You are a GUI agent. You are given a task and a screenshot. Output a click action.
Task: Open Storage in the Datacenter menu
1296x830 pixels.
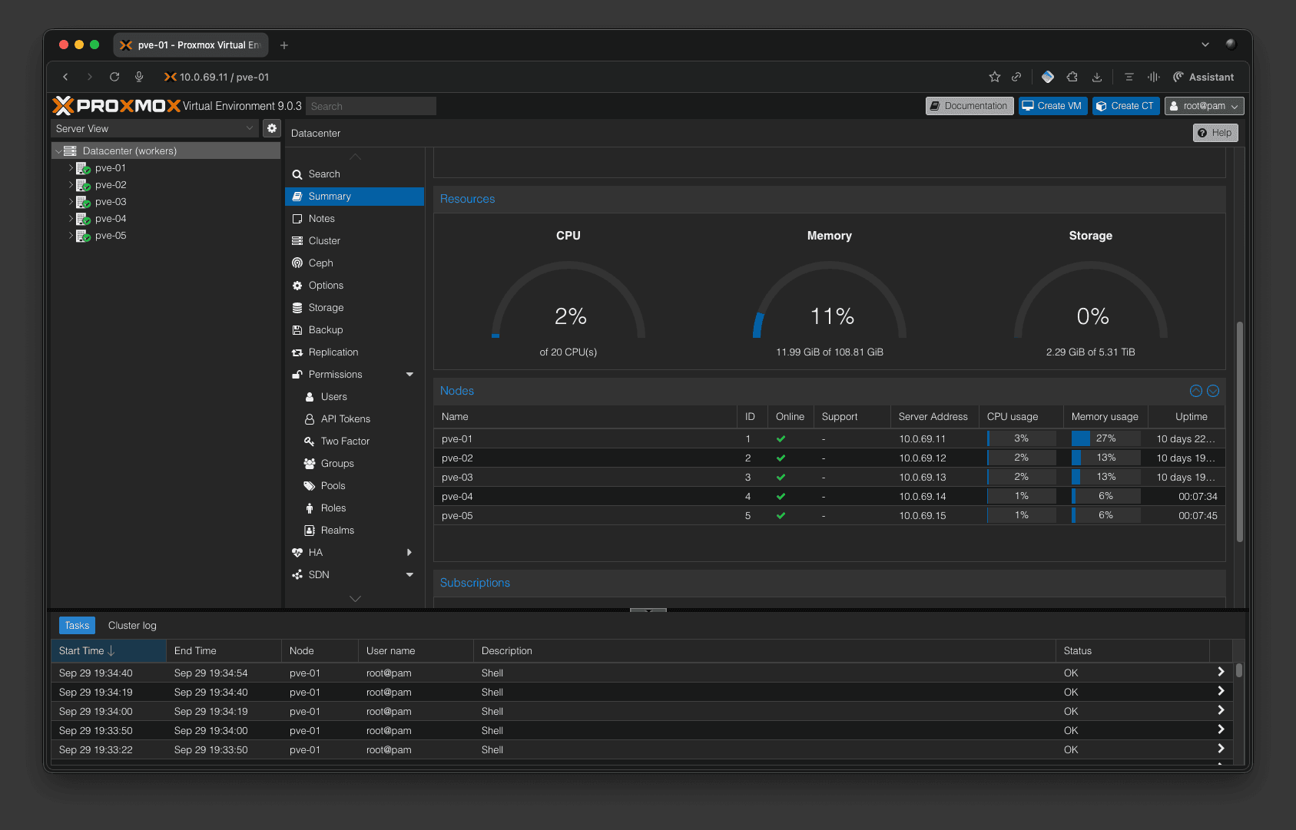354,308
